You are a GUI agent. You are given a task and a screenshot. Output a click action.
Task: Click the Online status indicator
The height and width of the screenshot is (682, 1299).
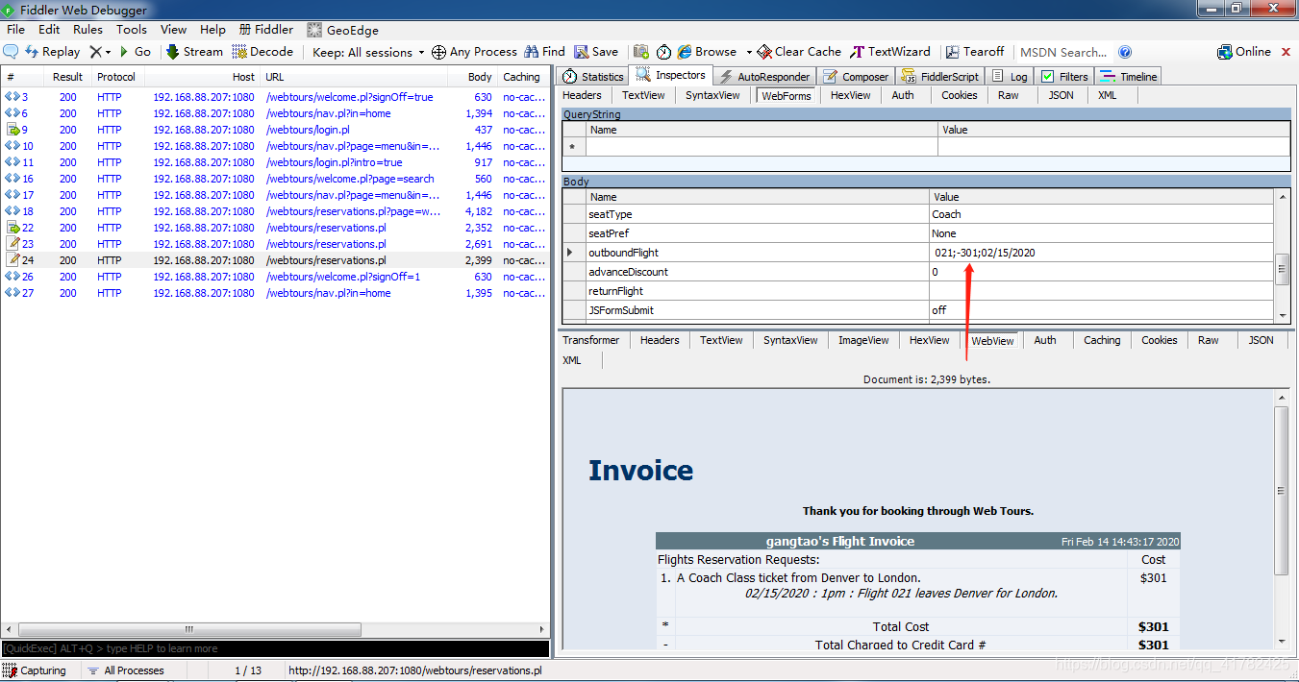pos(1244,52)
